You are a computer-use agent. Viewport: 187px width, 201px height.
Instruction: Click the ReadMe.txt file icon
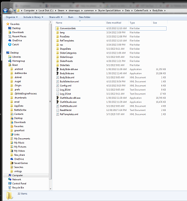coord(58,110)
